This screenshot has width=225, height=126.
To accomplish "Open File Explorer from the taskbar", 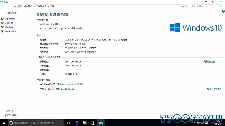I will pos(85,123).
